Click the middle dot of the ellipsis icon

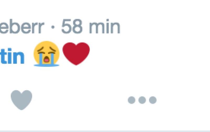(142, 100)
